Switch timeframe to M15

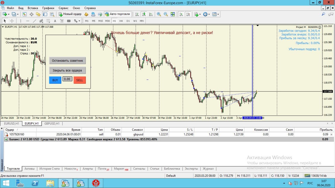pos(100,21)
